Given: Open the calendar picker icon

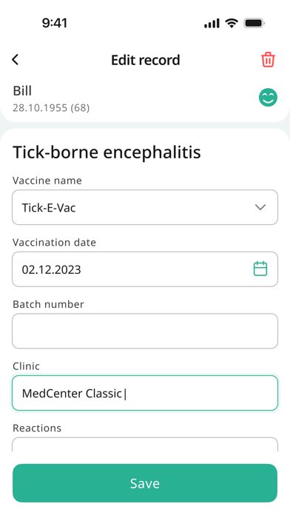Looking at the screenshot, I should [260, 269].
